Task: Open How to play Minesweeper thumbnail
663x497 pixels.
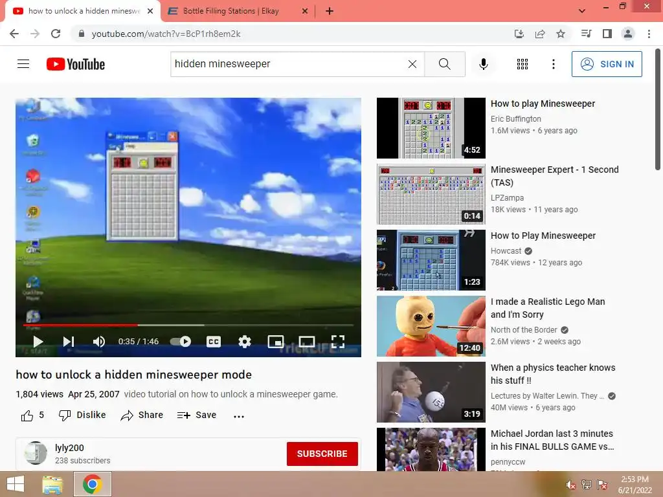Action: click(431, 128)
